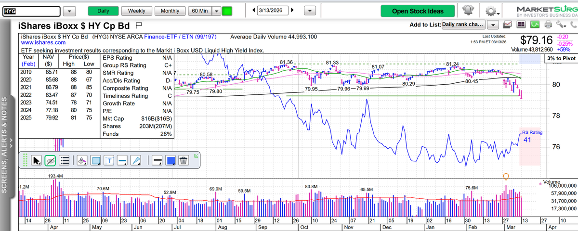Click the Acc/Dis Rating D- value
This screenshot has width=578, height=231.
168,81
